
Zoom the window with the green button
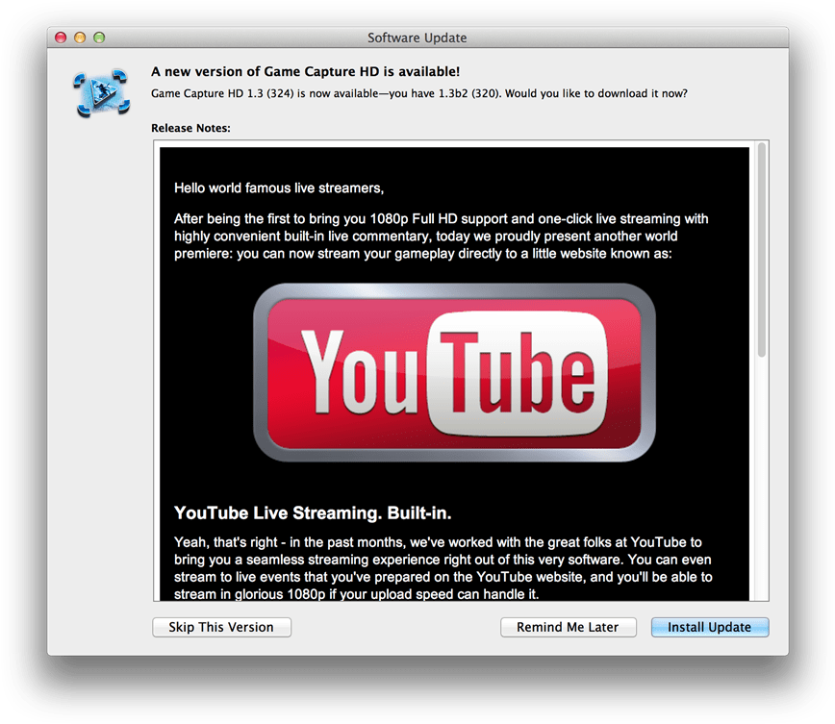click(99, 37)
